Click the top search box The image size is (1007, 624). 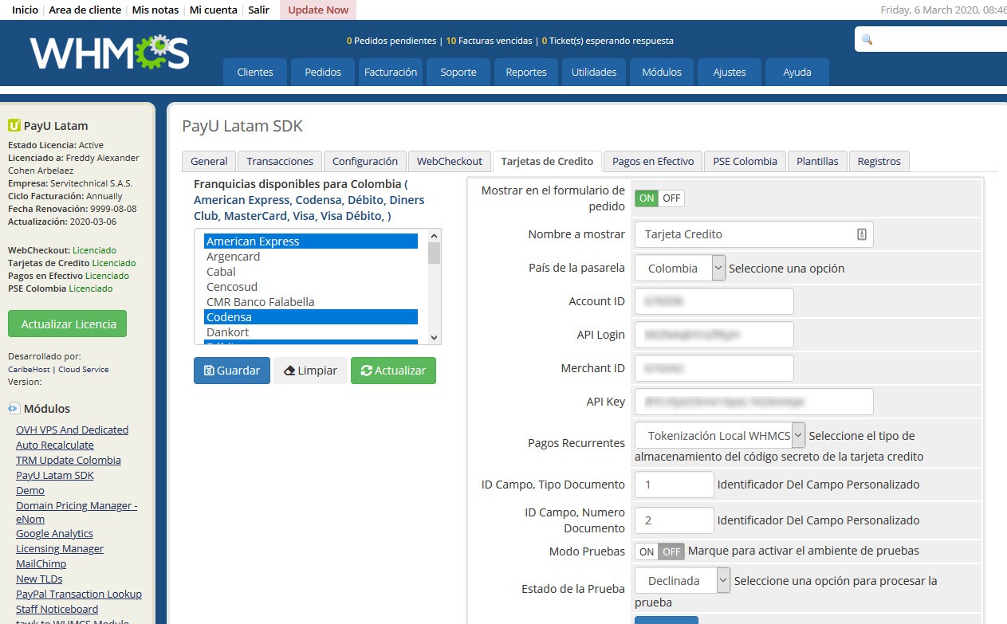[930, 39]
